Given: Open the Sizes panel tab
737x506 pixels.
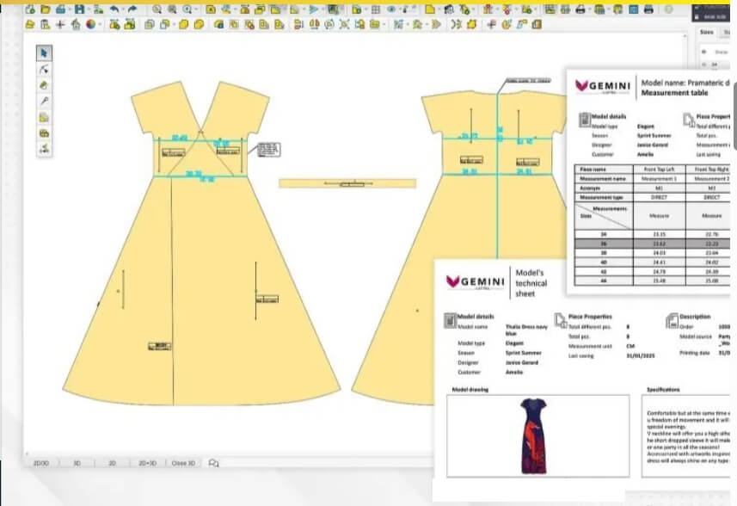Looking at the screenshot, I should [706, 33].
